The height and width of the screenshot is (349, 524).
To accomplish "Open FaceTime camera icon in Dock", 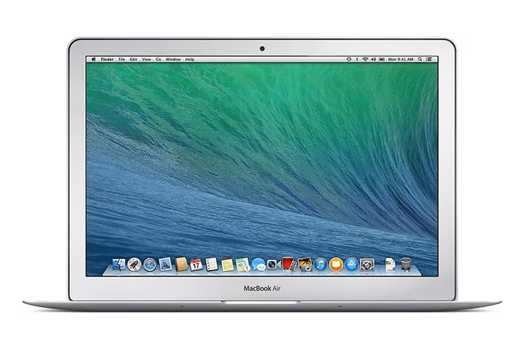I will tap(273, 265).
